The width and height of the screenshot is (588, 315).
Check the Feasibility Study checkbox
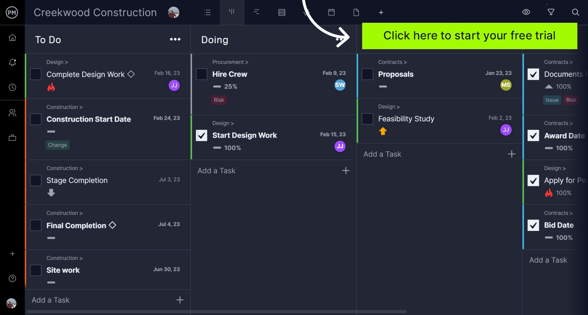[x=367, y=119]
